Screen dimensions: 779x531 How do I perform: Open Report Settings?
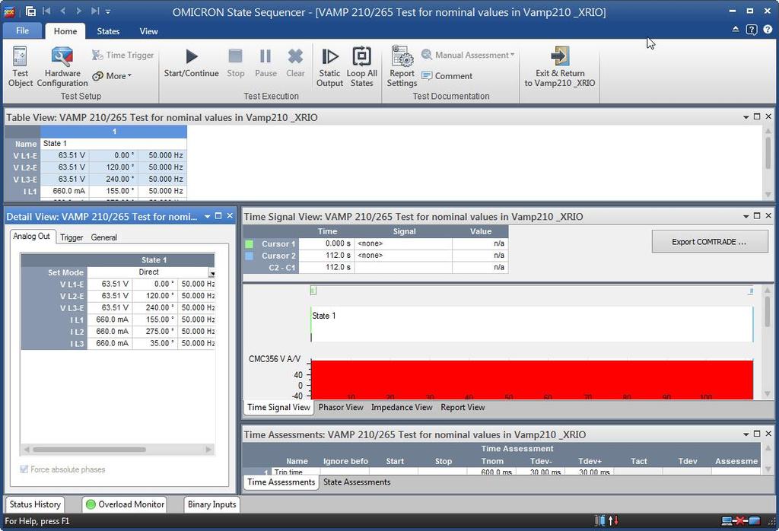click(402, 67)
